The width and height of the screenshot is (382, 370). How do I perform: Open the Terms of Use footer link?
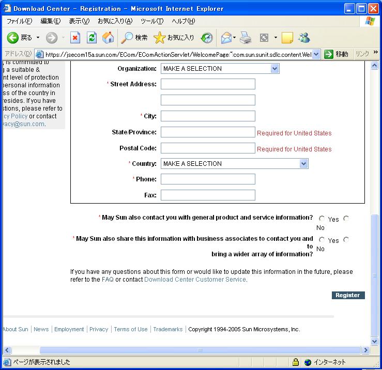(131, 329)
